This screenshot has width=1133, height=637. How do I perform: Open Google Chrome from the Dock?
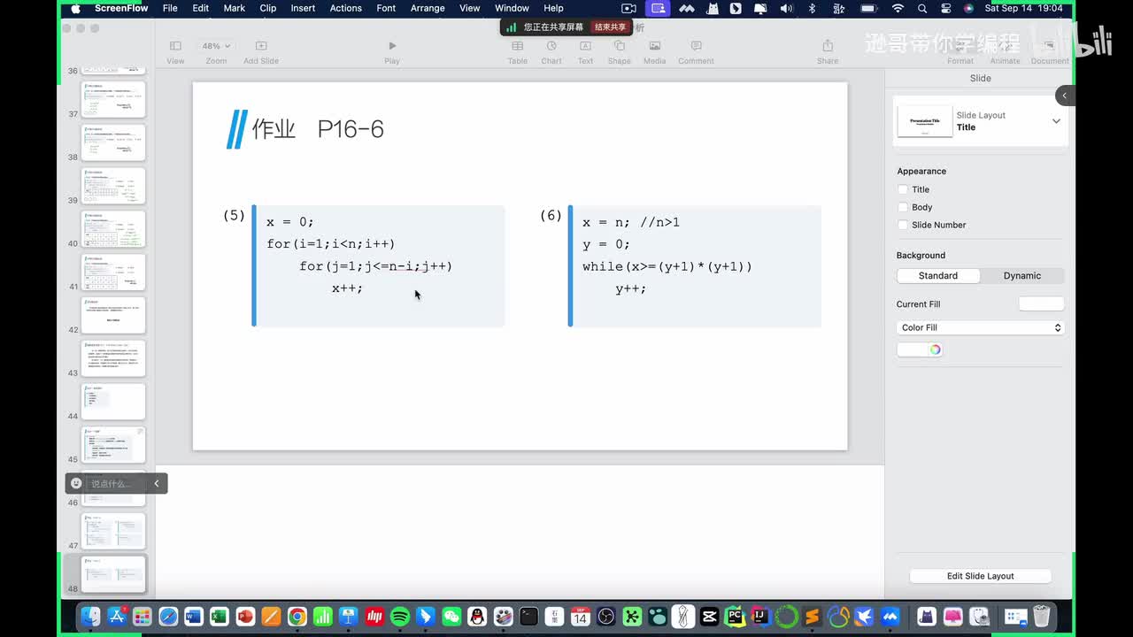(x=297, y=617)
